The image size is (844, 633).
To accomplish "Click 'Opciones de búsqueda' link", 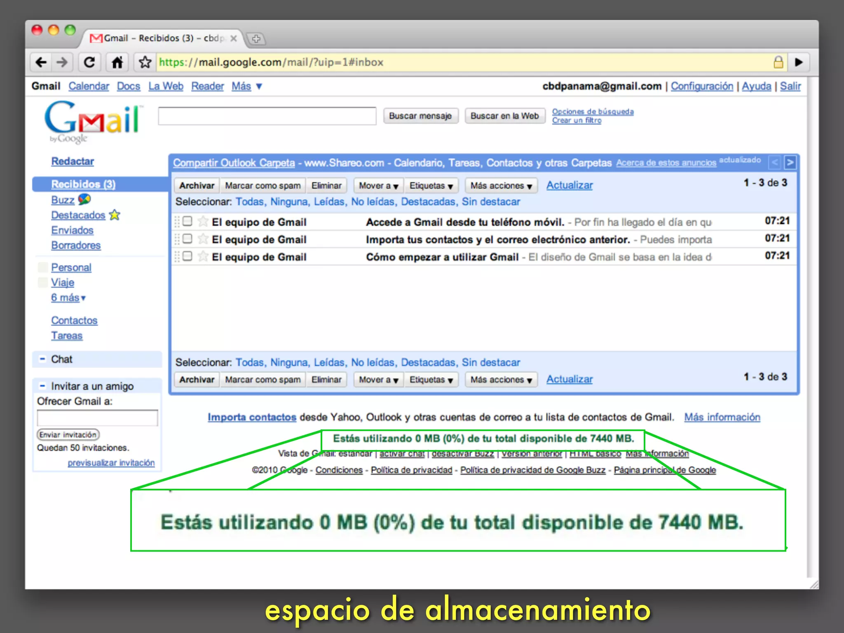I will tap(593, 111).
